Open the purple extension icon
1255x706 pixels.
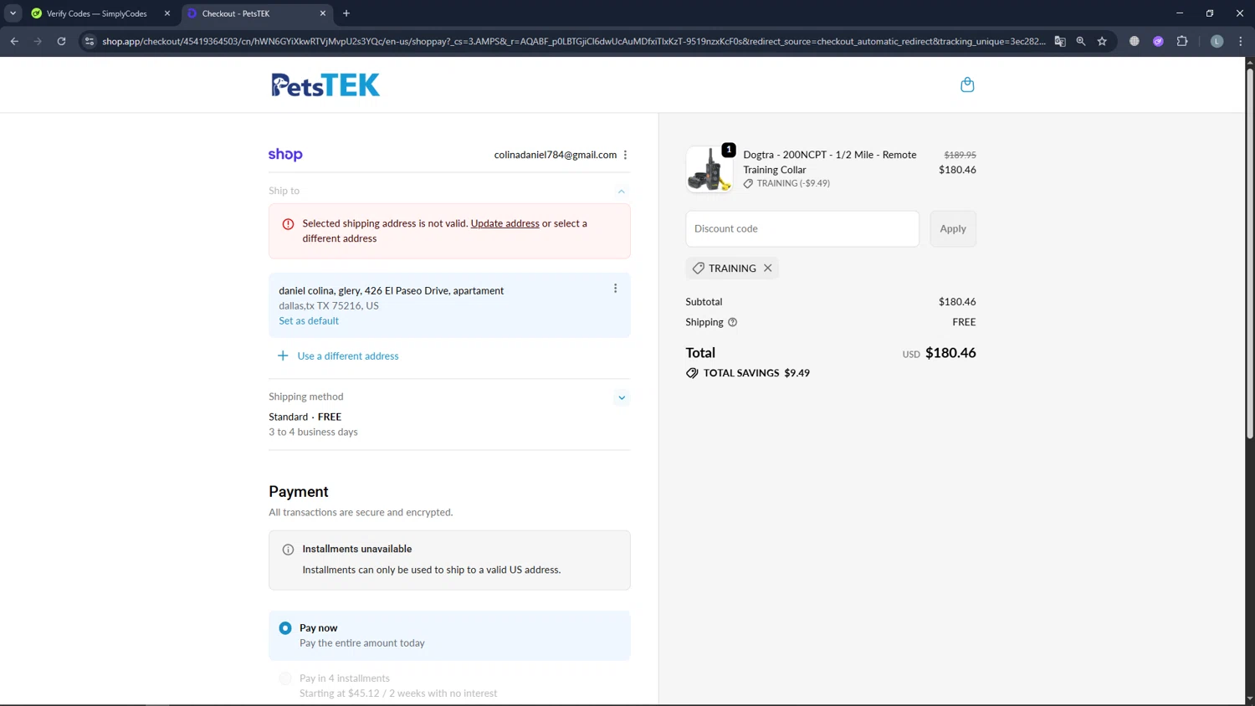pyautogui.click(x=1158, y=41)
